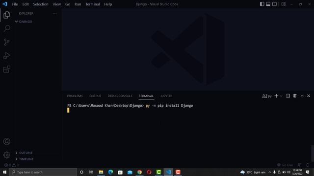The height and width of the screenshot is (176, 314).
Task: Open the Run and Debug view
Action: point(6,56)
